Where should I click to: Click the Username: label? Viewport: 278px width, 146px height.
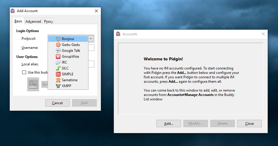[30, 48]
